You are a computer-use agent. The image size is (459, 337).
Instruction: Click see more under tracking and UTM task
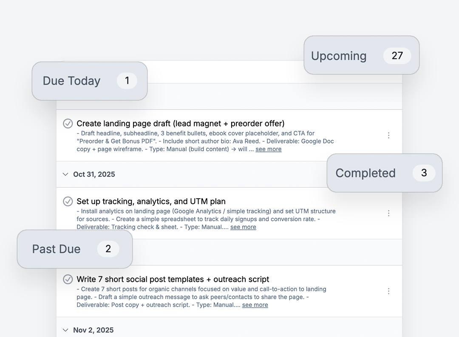pyautogui.click(x=243, y=227)
